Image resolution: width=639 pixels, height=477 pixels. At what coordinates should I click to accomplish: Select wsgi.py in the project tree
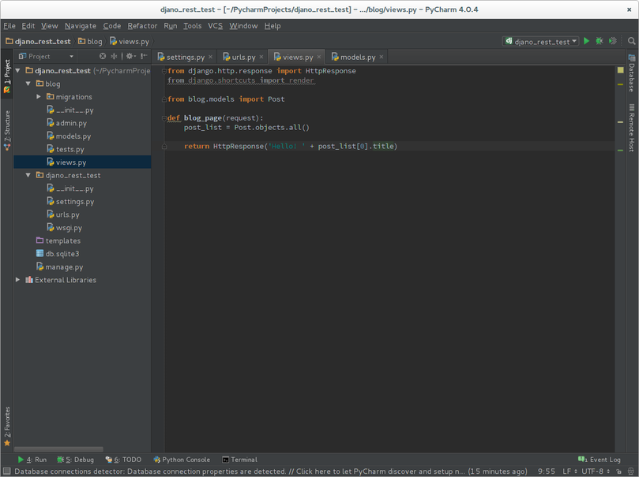click(x=69, y=228)
